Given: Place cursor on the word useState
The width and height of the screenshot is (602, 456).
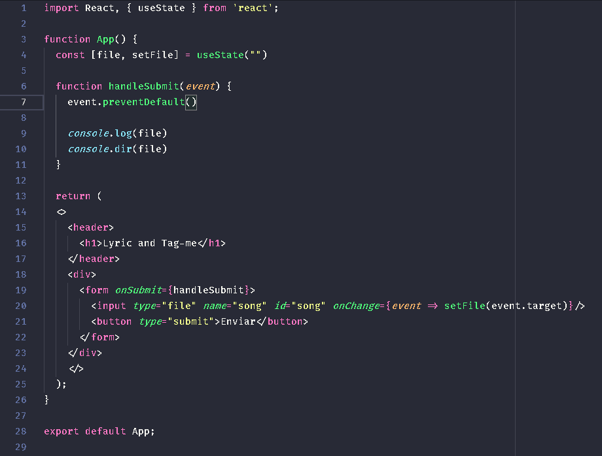Looking at the screenshot, I should click(x=160, y=8).
